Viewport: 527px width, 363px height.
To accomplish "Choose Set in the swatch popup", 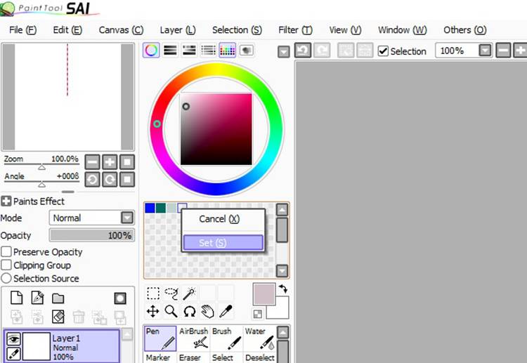I will (223, 242).
